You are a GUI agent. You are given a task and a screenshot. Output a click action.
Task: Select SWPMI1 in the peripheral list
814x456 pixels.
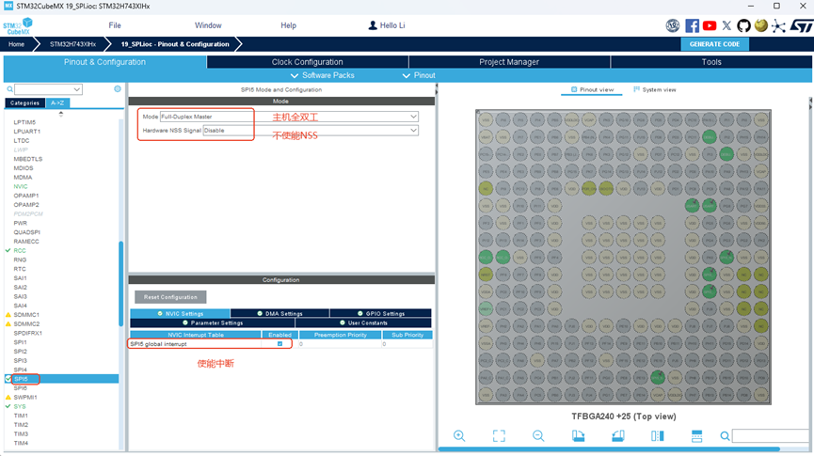tap(24, 397)
